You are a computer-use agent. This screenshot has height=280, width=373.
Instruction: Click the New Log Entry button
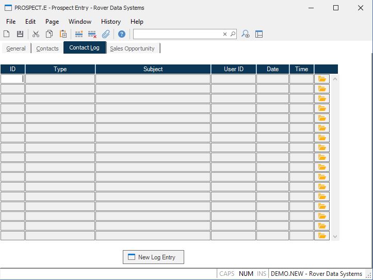coord(153,257)
